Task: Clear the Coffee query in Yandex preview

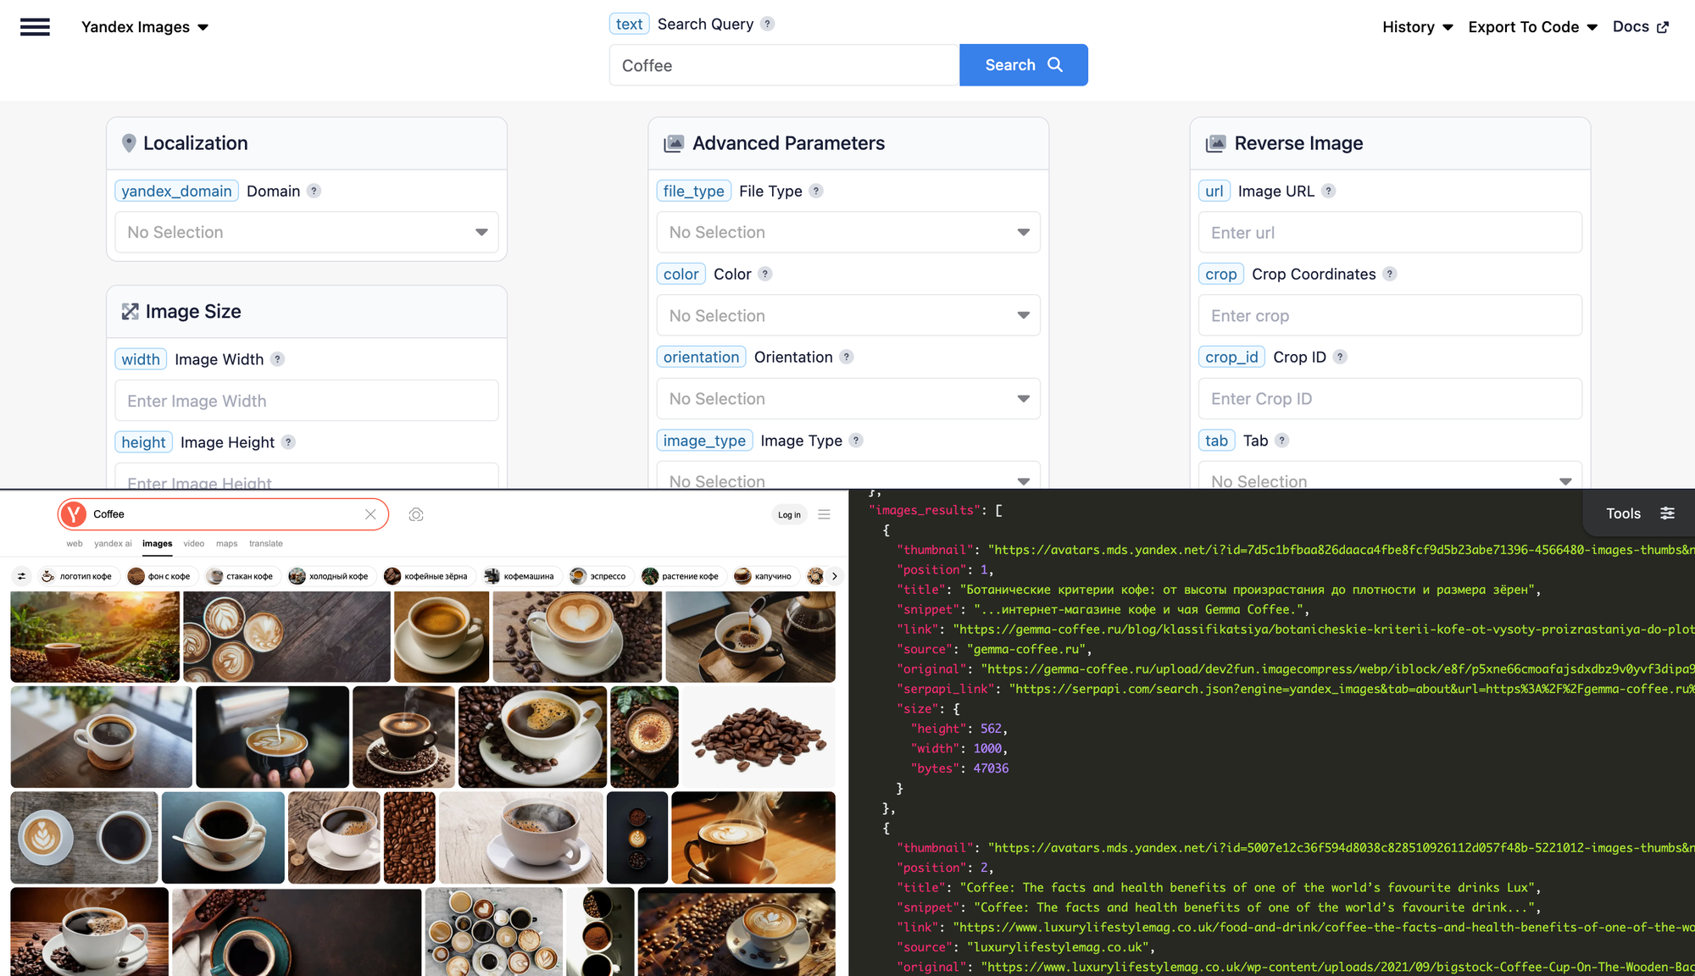Action: tap(370, 514)
